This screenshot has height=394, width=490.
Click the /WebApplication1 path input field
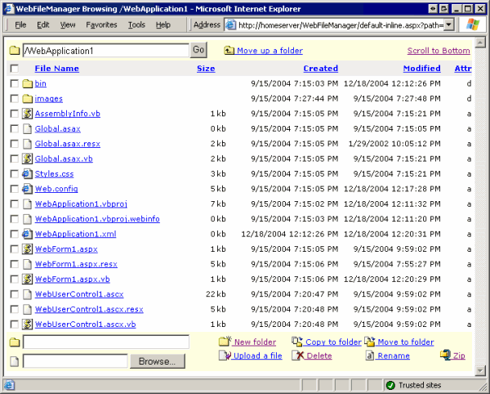tap(106, 51)
